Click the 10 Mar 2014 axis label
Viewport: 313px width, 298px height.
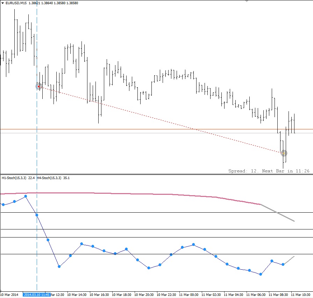pyautogui.click(x=9, y=295)
